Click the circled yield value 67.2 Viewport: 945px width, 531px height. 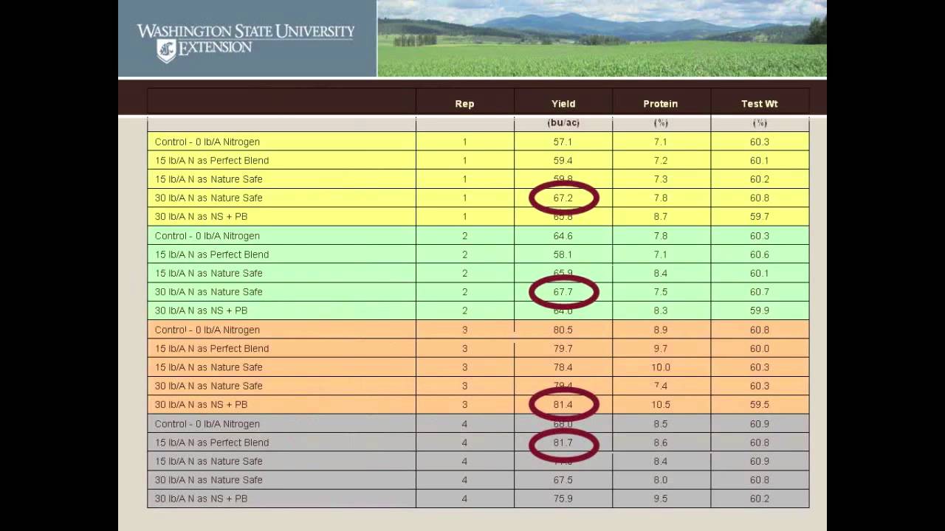563,198
